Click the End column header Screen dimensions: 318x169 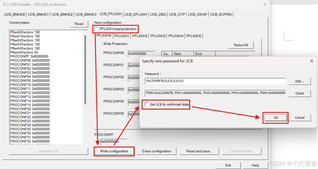204,54
